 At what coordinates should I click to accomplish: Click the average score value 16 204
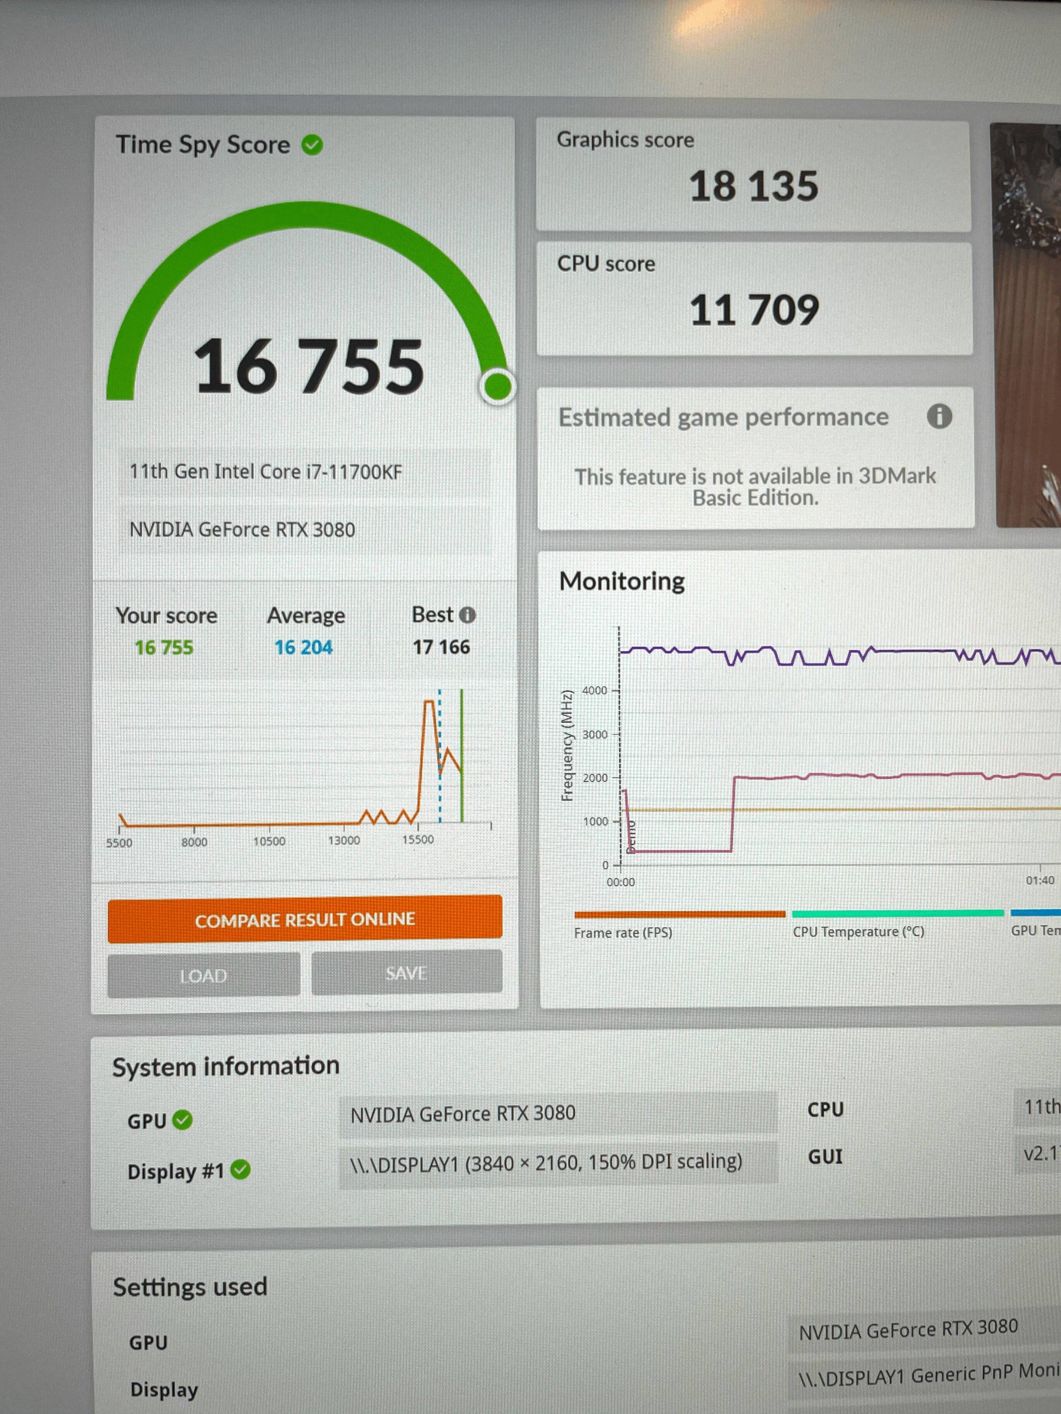click(303, 647)
